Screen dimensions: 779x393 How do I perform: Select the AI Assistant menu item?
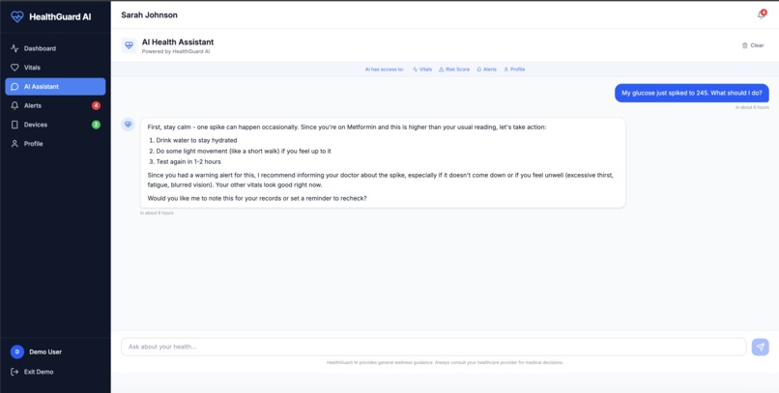[55, 86]
